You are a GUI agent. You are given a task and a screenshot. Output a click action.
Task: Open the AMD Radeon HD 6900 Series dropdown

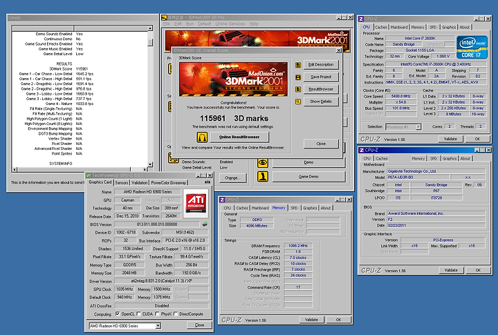[x=158, y=326]
